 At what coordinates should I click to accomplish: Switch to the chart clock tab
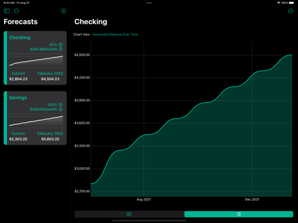(x=239, y=214)
